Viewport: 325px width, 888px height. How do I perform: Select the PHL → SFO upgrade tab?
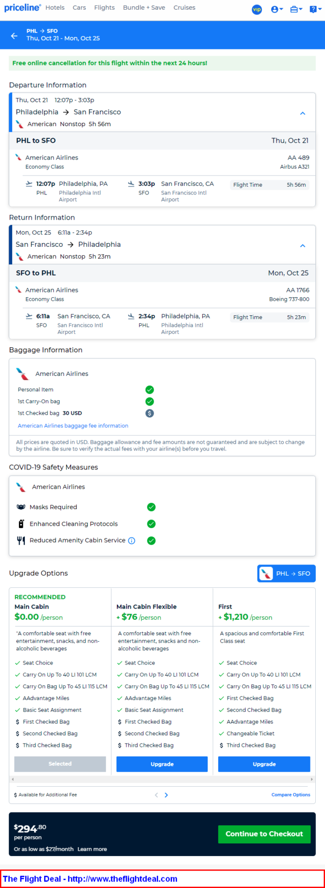pyautogui.click(x=286, y=573)
